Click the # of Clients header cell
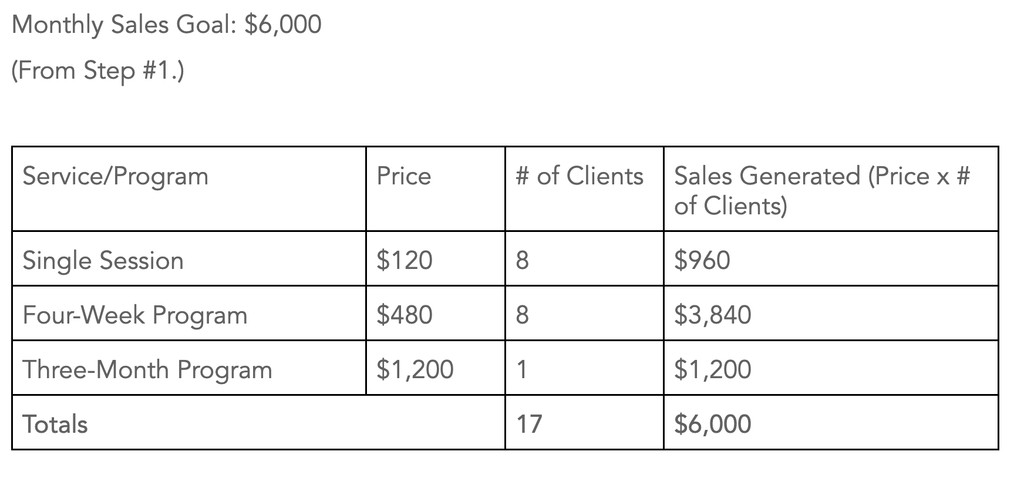This screenshot has height=478, width=1024. (584, 188)
